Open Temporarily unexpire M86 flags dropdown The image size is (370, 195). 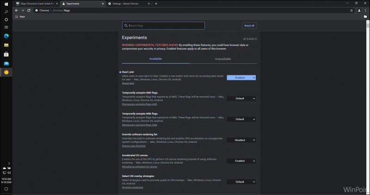tap(241, 119)
